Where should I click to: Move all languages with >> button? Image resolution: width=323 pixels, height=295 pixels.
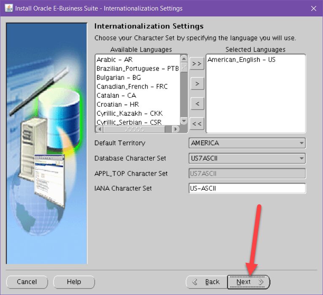tap(197, 64)
